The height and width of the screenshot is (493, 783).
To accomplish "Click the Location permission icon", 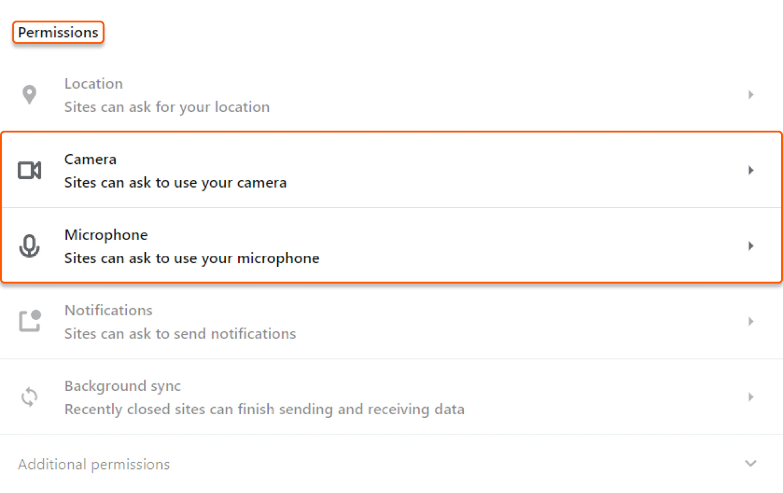I will (x=29, y=94).
